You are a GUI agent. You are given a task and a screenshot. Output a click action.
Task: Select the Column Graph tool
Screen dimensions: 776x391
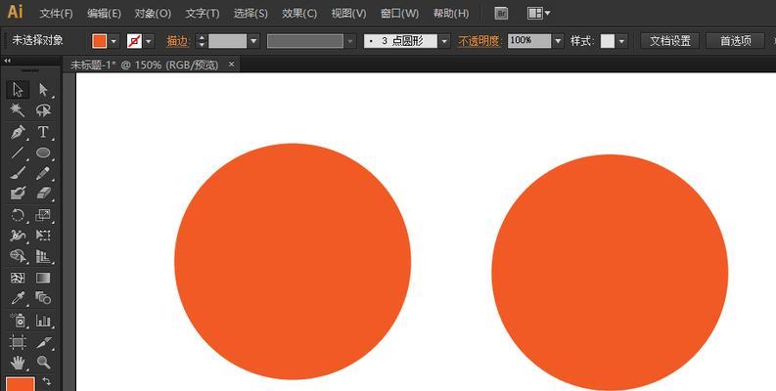point(44,321)
